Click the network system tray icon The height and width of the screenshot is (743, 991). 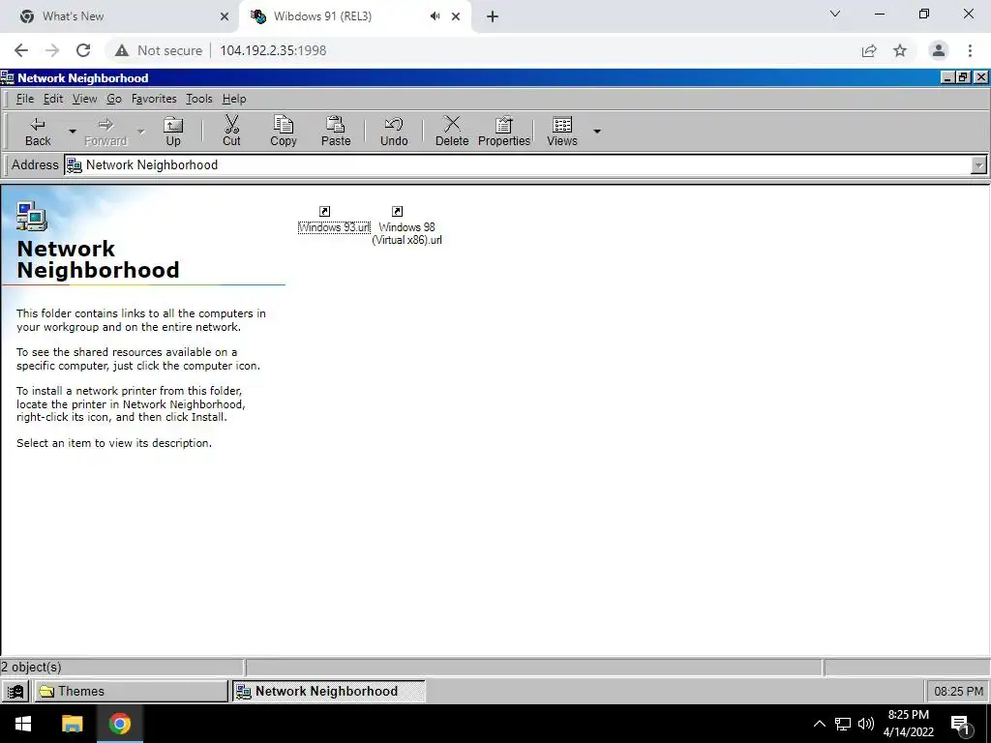pos(843,724)
